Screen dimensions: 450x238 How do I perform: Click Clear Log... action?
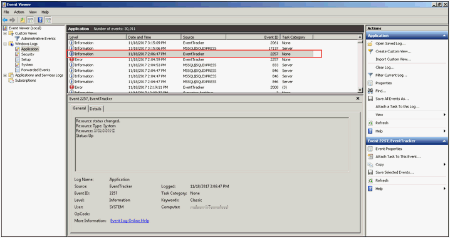(x=385, y=67)
